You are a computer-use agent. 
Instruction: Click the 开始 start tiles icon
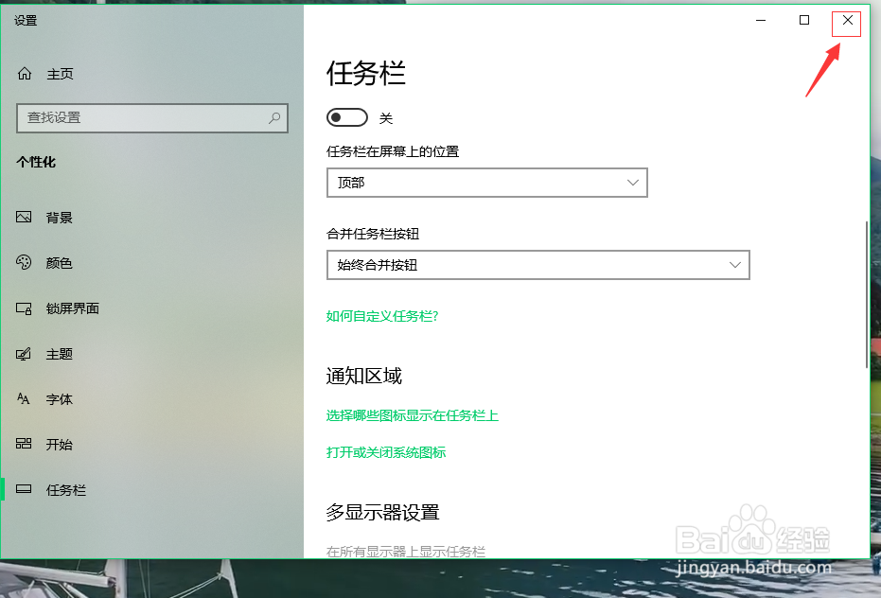tap(24, 444)
